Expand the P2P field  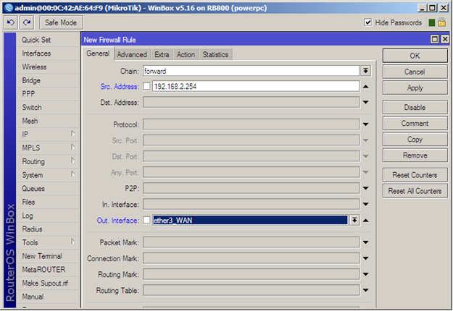click(x=365, y=188)
